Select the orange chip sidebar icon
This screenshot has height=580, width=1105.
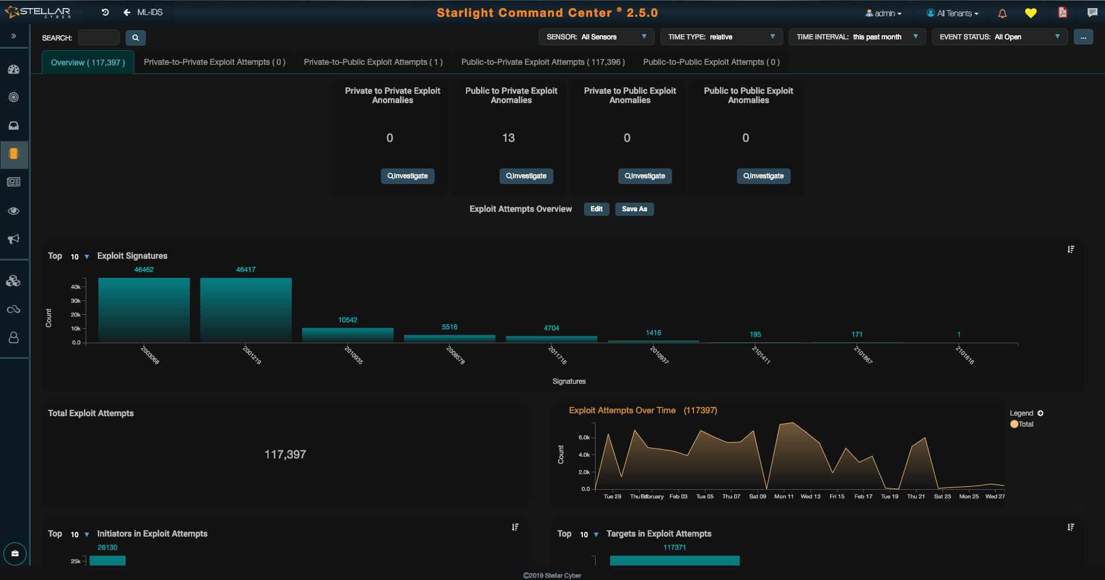pyautogui.click(x=14, y=153)
